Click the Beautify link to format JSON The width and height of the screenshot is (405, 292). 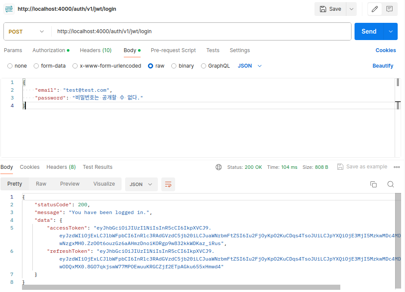[x=383, y=65]
